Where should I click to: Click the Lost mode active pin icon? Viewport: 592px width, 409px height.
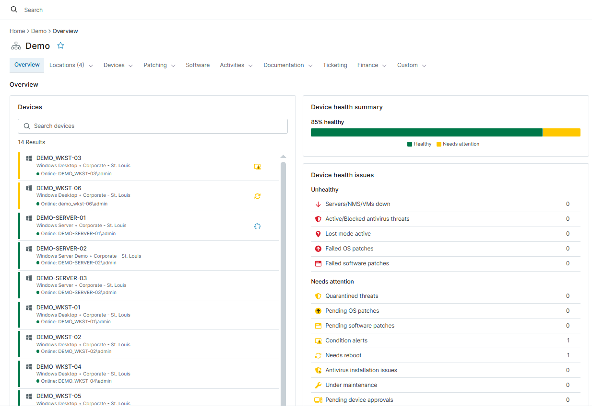tap(318, 234)
